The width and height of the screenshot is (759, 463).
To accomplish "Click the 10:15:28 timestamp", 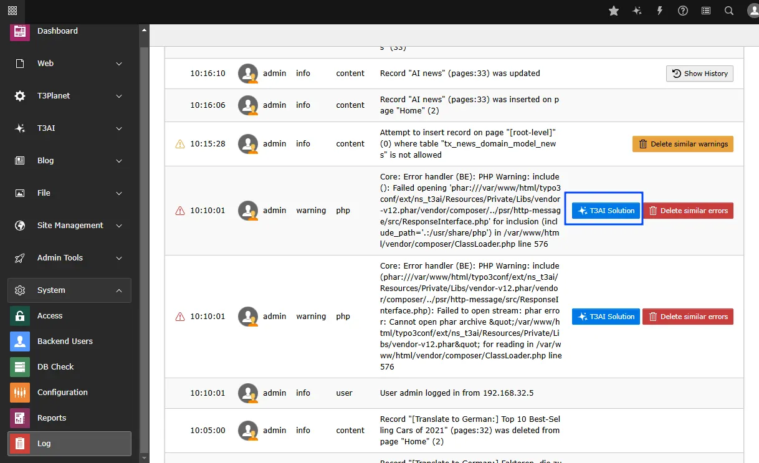I will 208,144.
